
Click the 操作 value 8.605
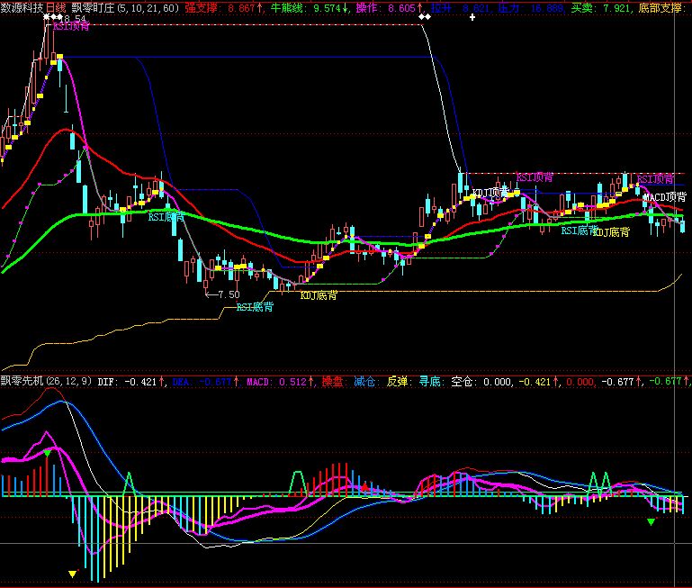[x=402, y=8]
